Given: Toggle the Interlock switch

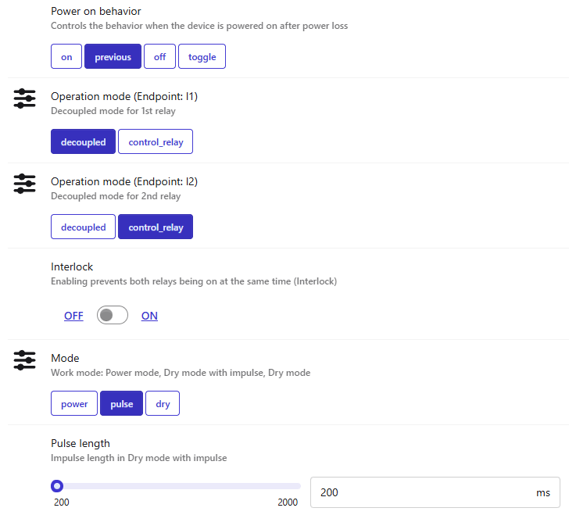Looking at the screenshot, I should pyautogui.click(x=113, y=316).
